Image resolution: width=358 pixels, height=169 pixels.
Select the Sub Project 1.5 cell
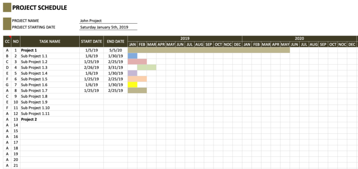[x=50, y=79]
